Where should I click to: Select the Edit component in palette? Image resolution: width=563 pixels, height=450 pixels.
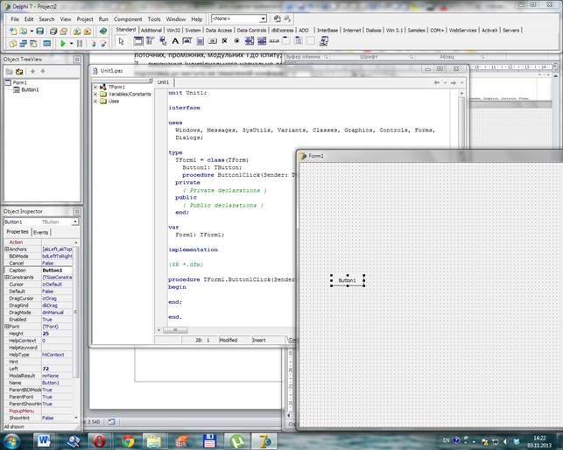click(x=187, y=41)
